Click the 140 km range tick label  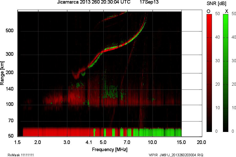coord(9,89)
